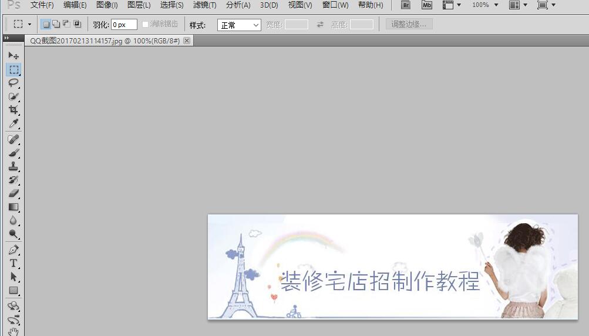Close the QQ截图20170213114157.jpg document tab
This screenshot has width=589, height=336.
(x=187, y=41)
